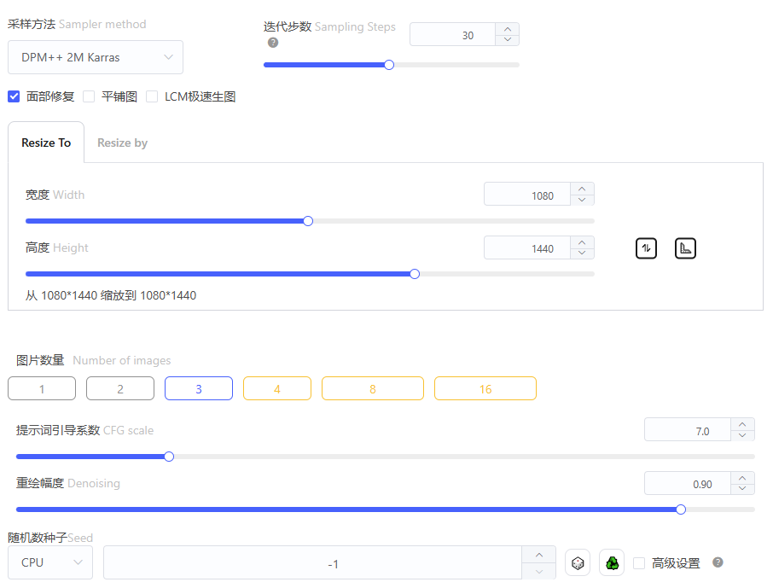
Task: Select 8 for number of images
Action: tap(373, 388)
